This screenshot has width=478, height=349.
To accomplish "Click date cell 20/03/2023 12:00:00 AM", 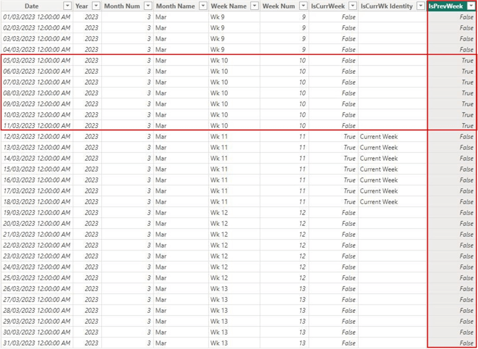I will pos(37,224).
